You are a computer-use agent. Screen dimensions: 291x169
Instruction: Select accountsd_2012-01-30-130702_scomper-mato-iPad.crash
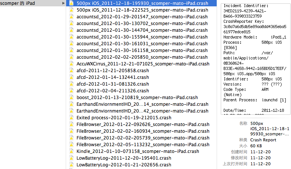142,24
